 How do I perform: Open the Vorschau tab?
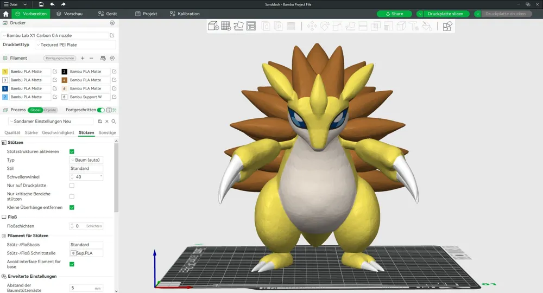coord(70,14)
